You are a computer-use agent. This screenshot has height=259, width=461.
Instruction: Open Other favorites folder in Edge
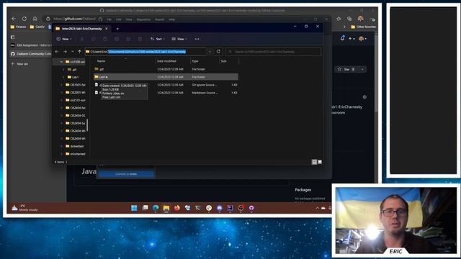pos(363,27)
